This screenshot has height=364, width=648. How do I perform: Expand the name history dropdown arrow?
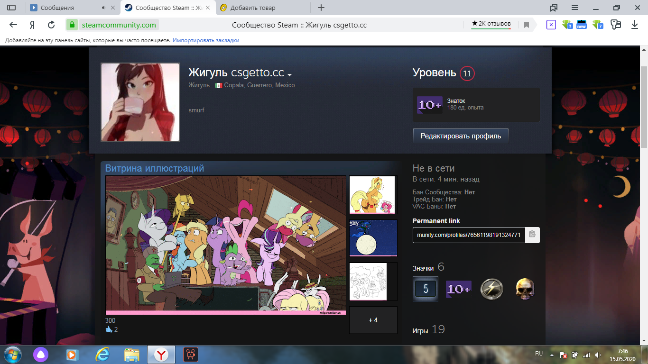pos(289,75)
